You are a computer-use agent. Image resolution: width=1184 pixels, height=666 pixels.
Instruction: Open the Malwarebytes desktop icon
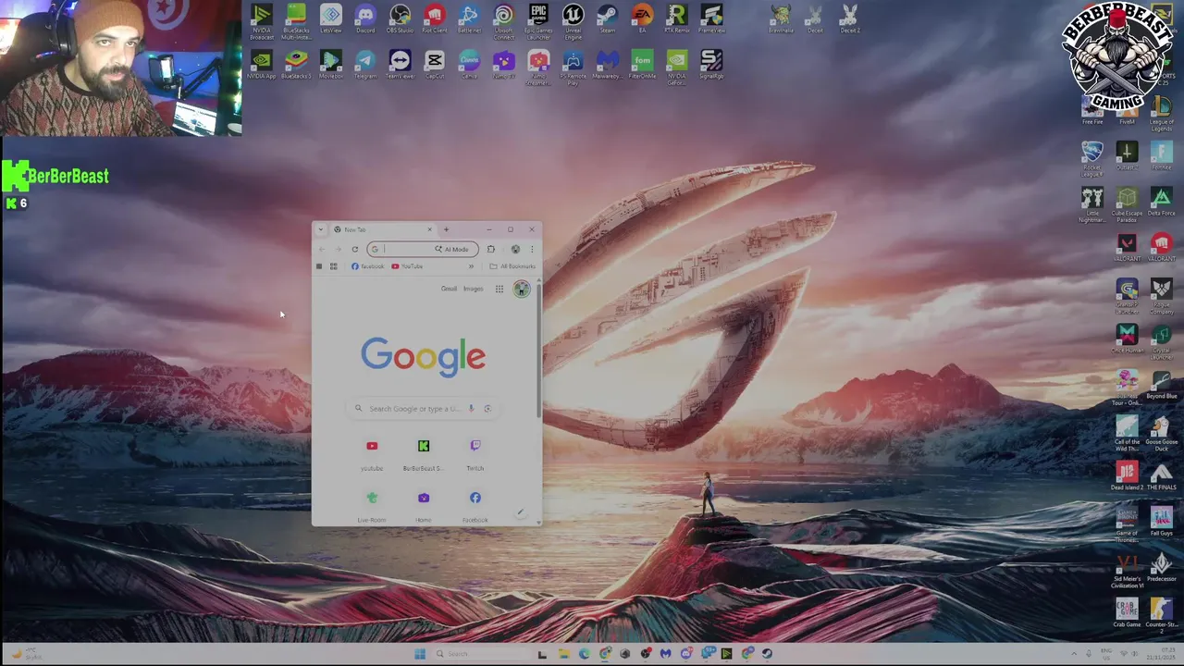(608, 65)
